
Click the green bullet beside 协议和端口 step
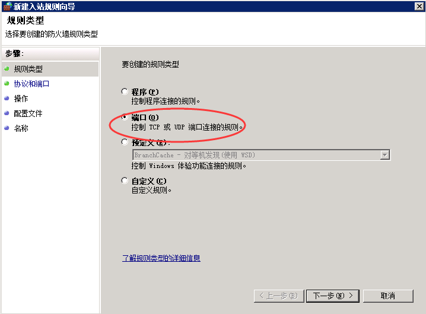[7, 84]
